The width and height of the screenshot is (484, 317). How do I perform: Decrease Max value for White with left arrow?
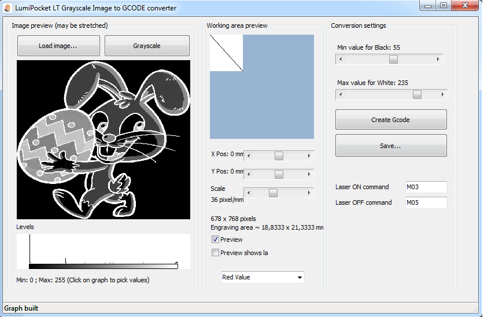coord(340,94)
